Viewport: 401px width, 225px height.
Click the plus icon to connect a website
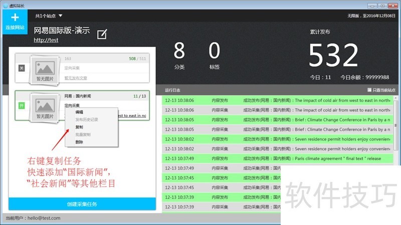tap(15, 17)
